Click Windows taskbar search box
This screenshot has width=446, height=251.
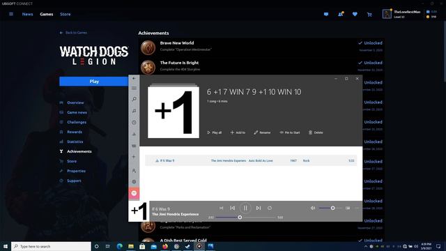tap(51, 246)
